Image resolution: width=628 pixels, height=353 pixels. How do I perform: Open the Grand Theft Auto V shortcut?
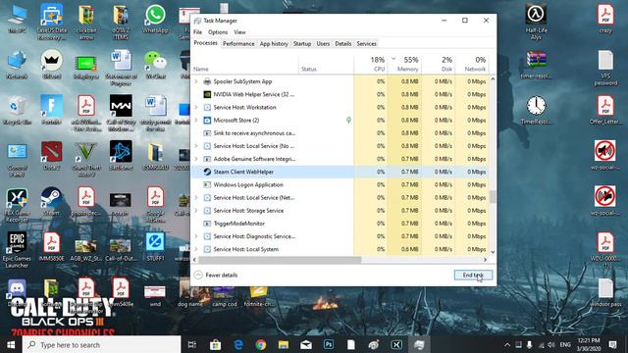tap(85, 159)
